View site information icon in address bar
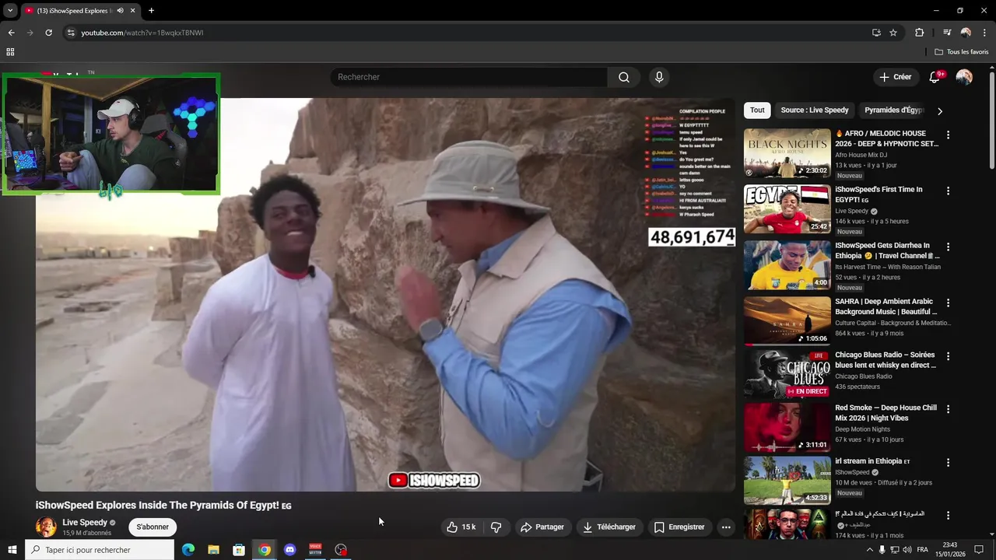Viewport: 996px width, 560px height. pos(71,33)
